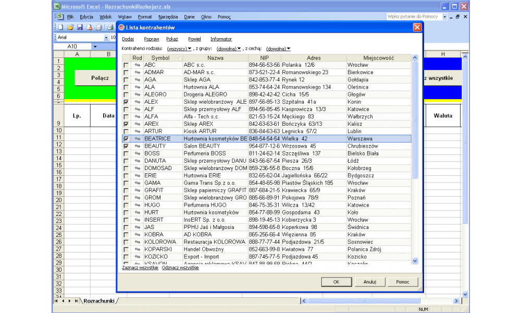
Task: Confirm selection with the OK button
Action: point(336,282)
